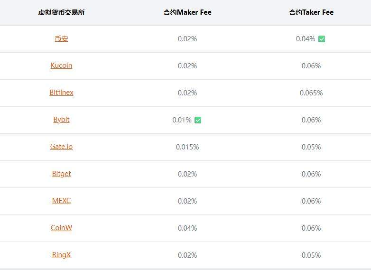Viewport: 371px width, 270px height.
Task: Select Gate.io's 0.015% maker fee value
Action: 187,147
